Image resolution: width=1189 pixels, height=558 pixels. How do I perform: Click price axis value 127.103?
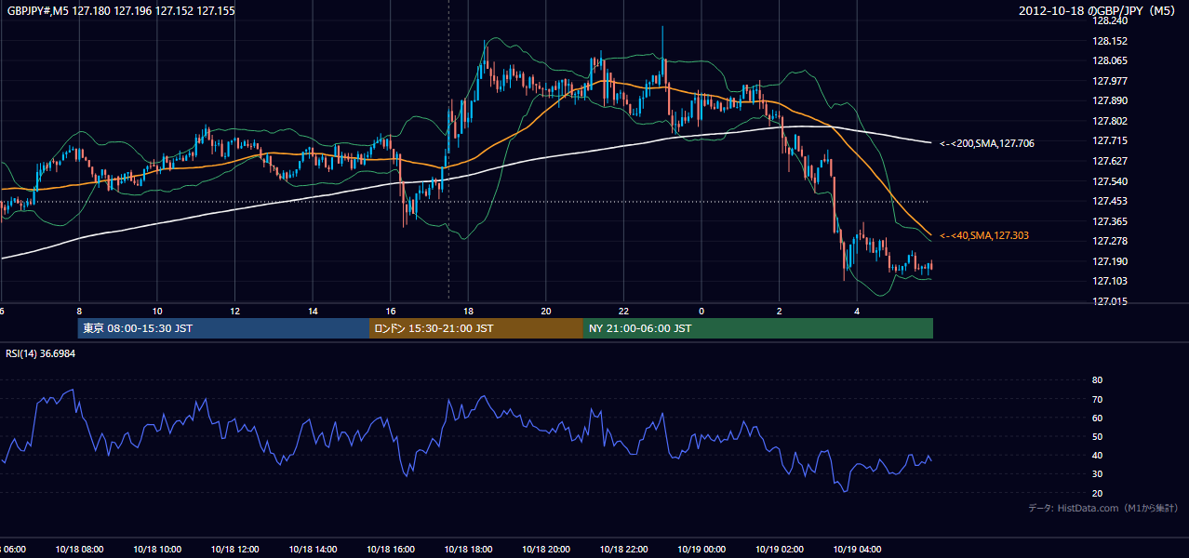pos(1108,281)
